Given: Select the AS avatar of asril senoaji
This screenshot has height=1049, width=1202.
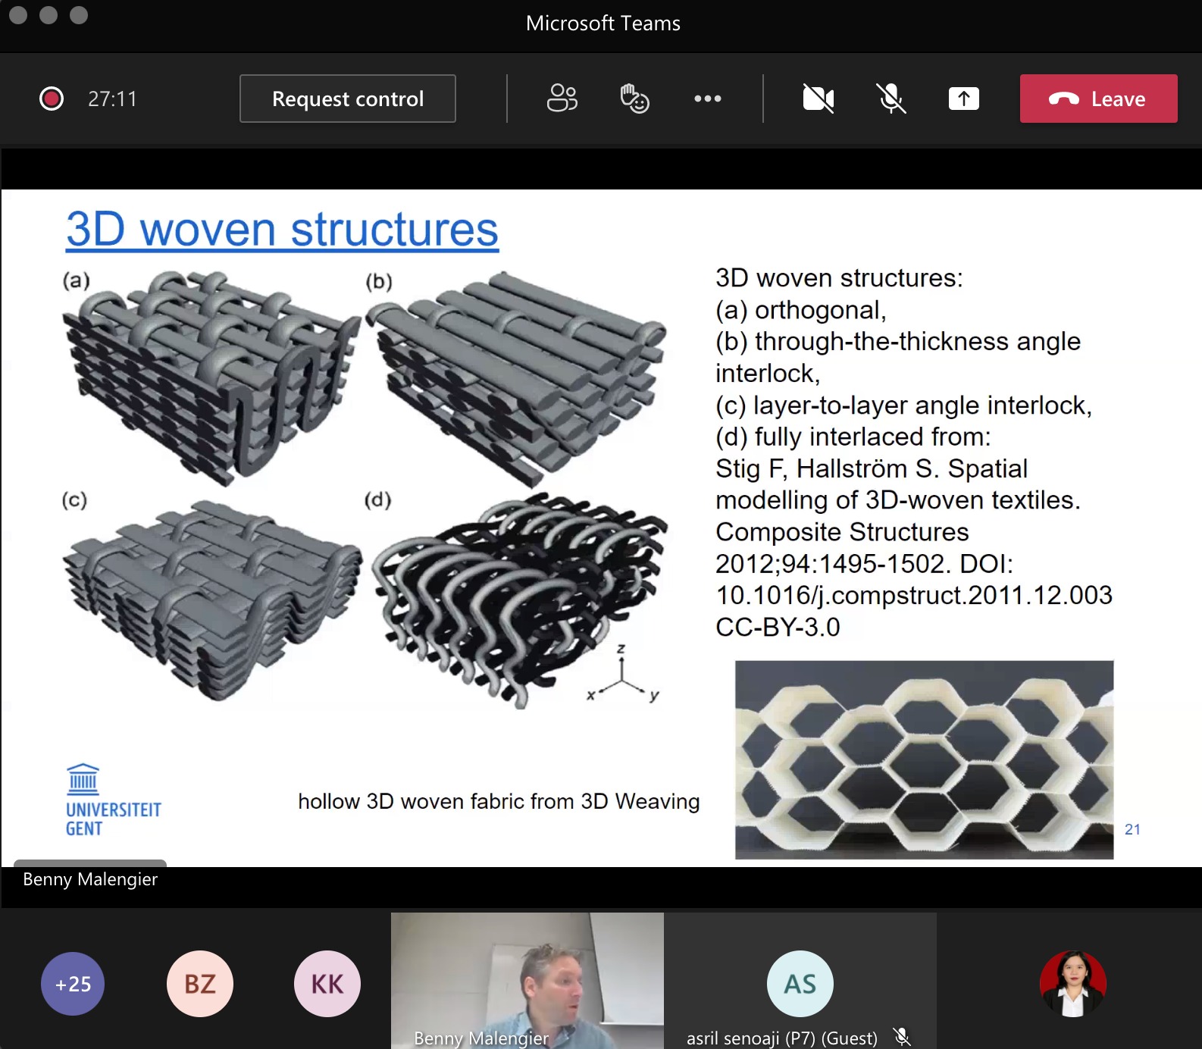Looking at the screenshot, I should pos(800,984).
